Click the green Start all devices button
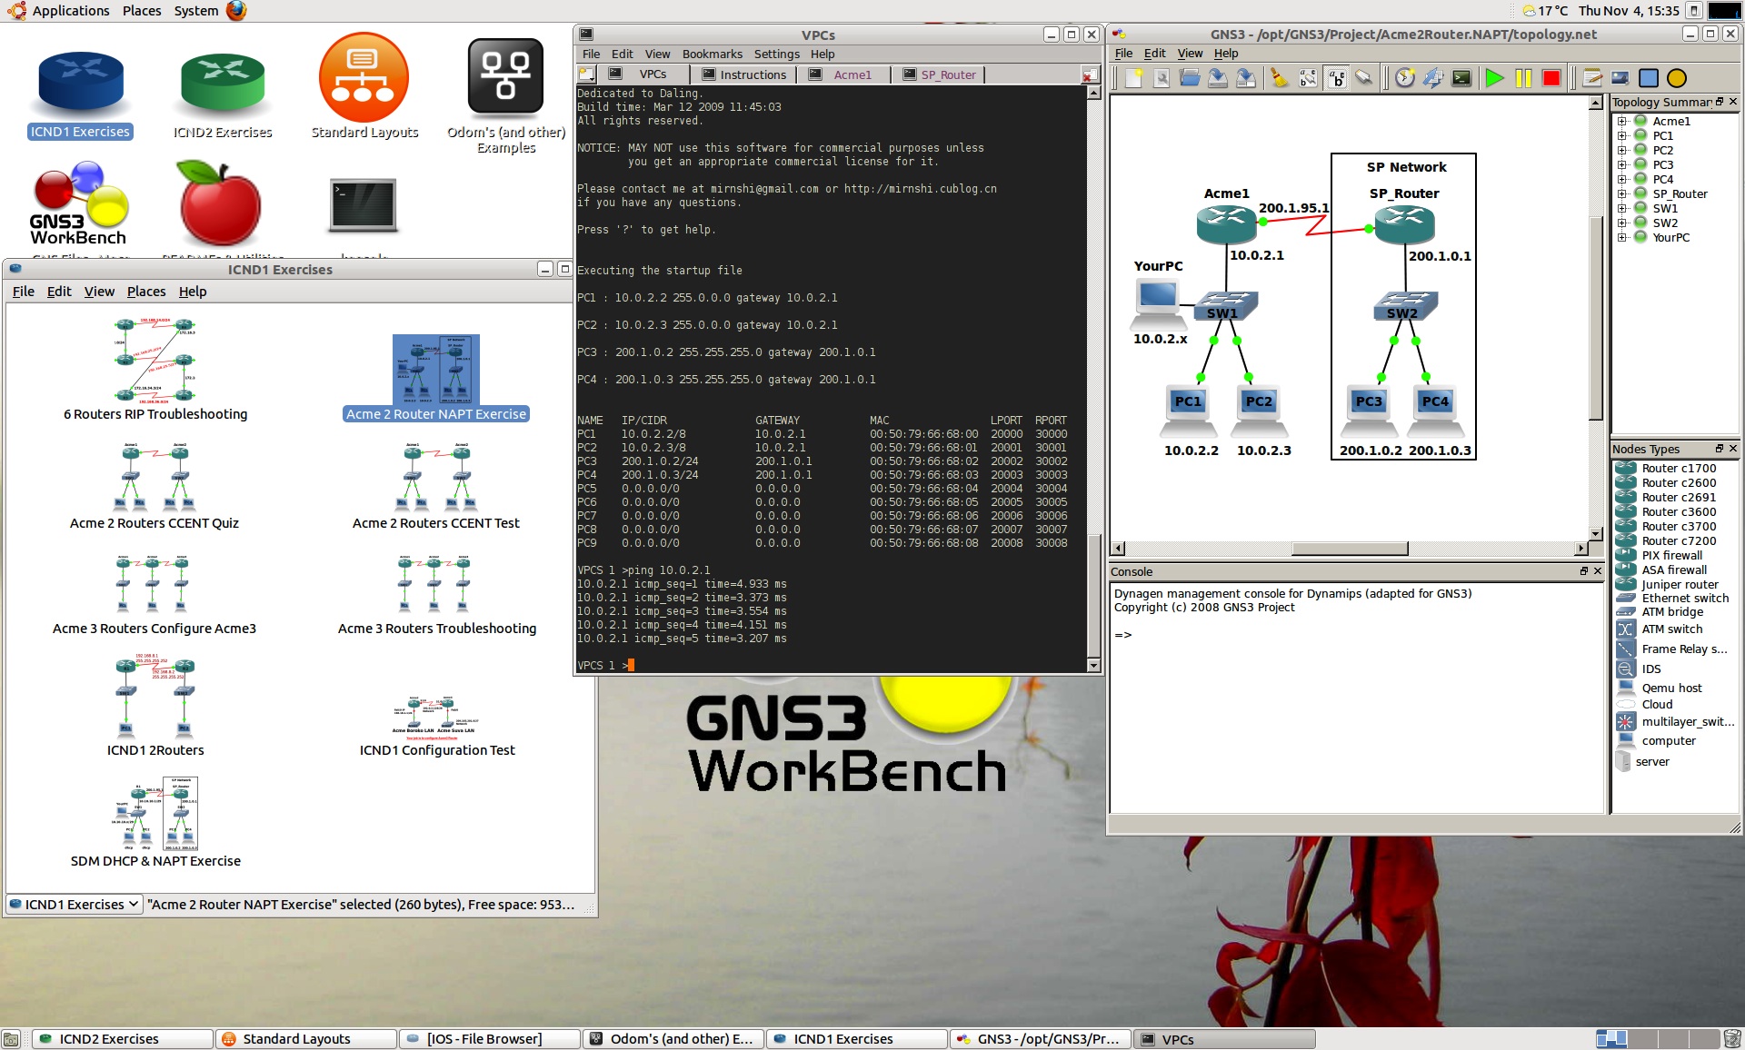 pyautogui.click(x=1494, y=78)
